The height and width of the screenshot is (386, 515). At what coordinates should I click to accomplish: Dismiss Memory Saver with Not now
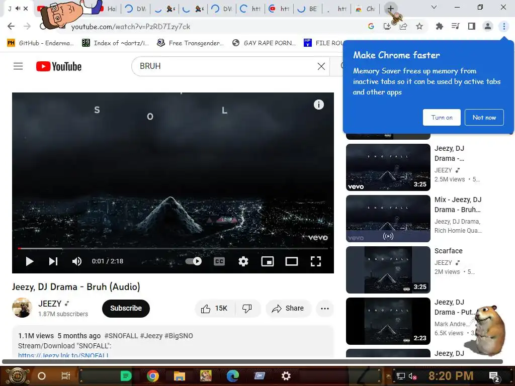coord(484,118)
